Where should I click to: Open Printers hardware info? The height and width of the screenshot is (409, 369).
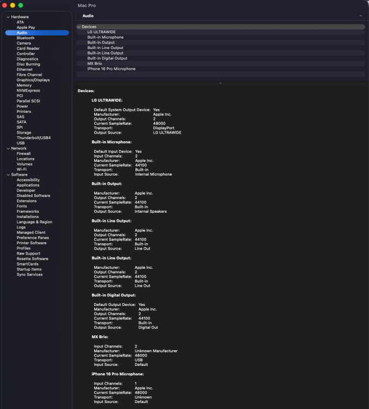[x=24, y=111]
